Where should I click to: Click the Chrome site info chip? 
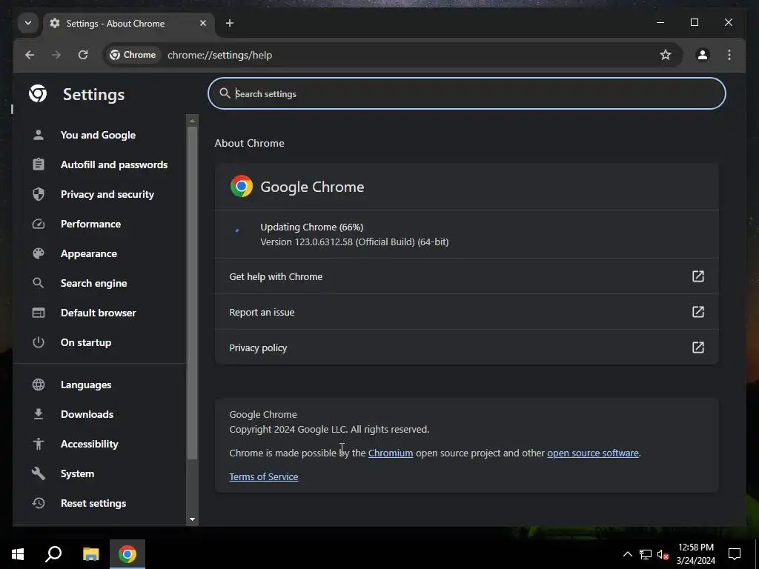133,55
